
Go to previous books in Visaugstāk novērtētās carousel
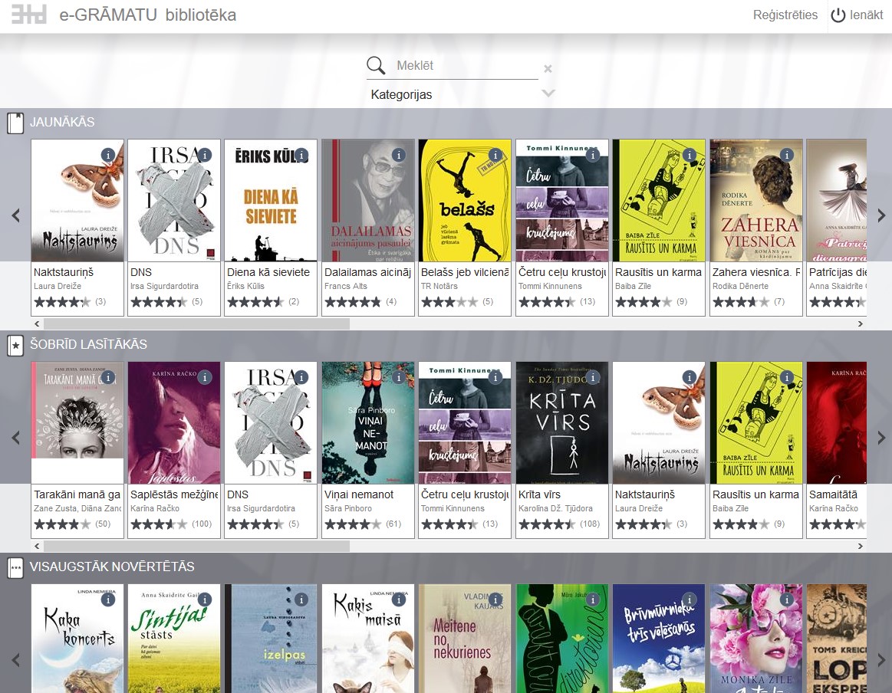click(16, 660)
